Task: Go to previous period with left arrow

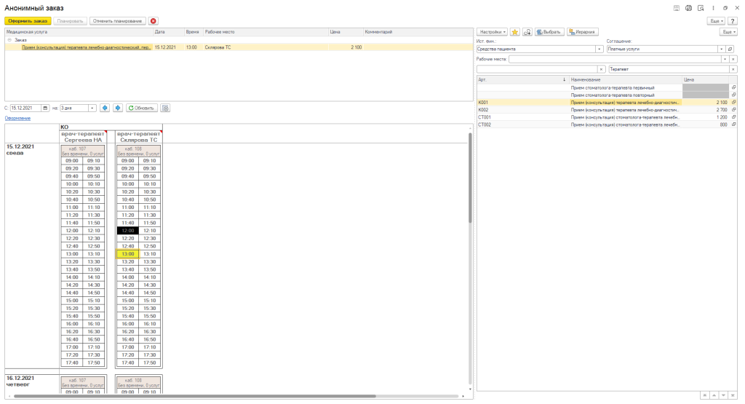Action: 105,108
